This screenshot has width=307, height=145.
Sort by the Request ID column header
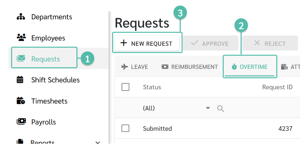[277, 87]
